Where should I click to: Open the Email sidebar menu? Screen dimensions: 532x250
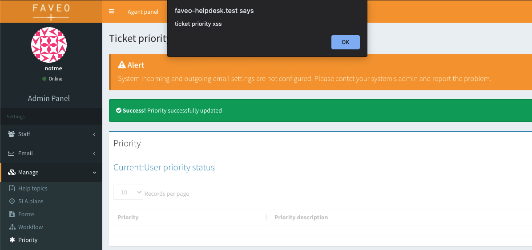tap(51, 153)
